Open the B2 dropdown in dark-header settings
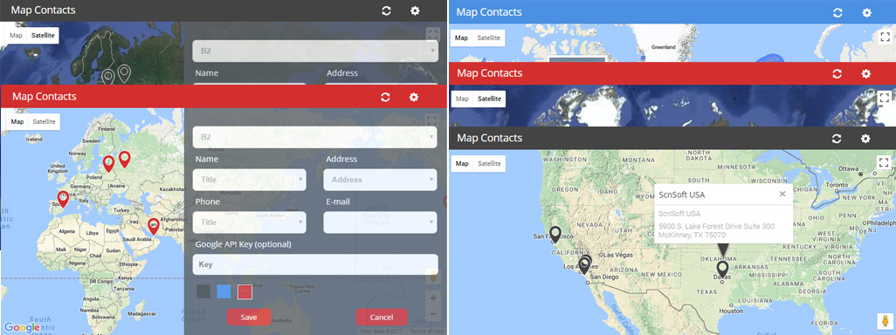The image size is (896, 335). click(315, 51)
